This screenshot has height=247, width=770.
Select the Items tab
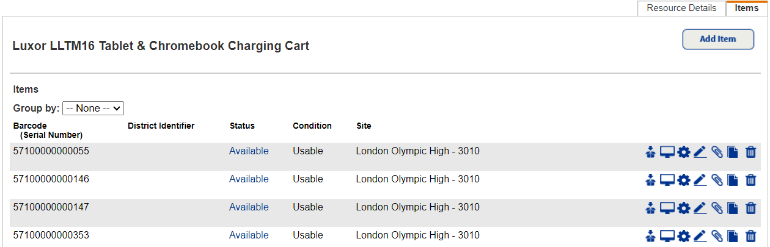tap(746, 8)
